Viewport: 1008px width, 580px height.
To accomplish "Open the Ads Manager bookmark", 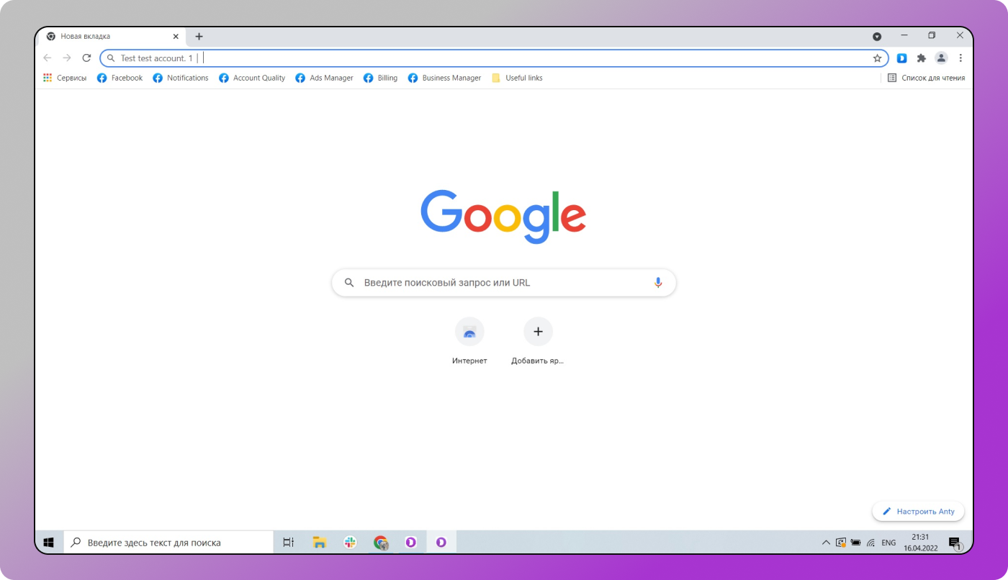I will pos(324,78).
